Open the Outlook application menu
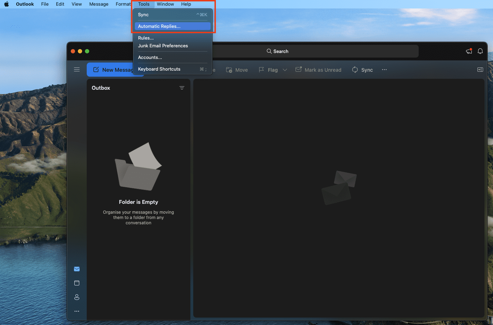Viewport: 493px width, 325px height. pos(25,4)
